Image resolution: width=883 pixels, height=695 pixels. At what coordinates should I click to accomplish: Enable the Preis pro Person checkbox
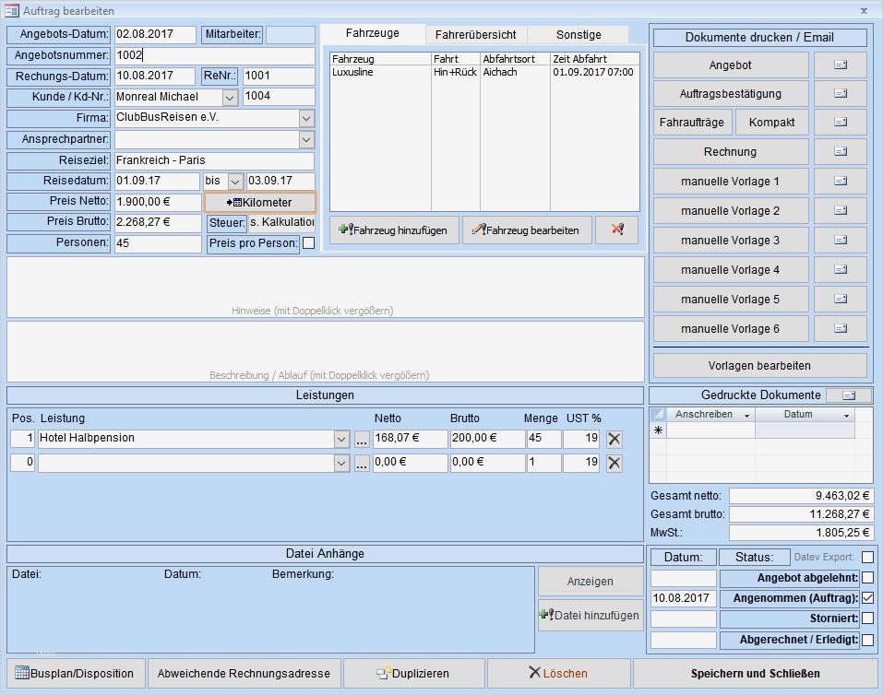308,243
